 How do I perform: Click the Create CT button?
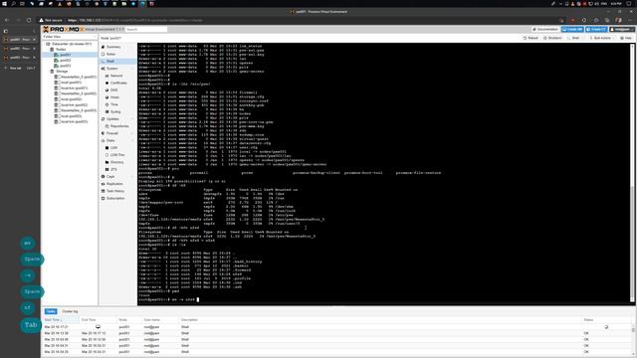pyautogui.click(x=596, y=29)
